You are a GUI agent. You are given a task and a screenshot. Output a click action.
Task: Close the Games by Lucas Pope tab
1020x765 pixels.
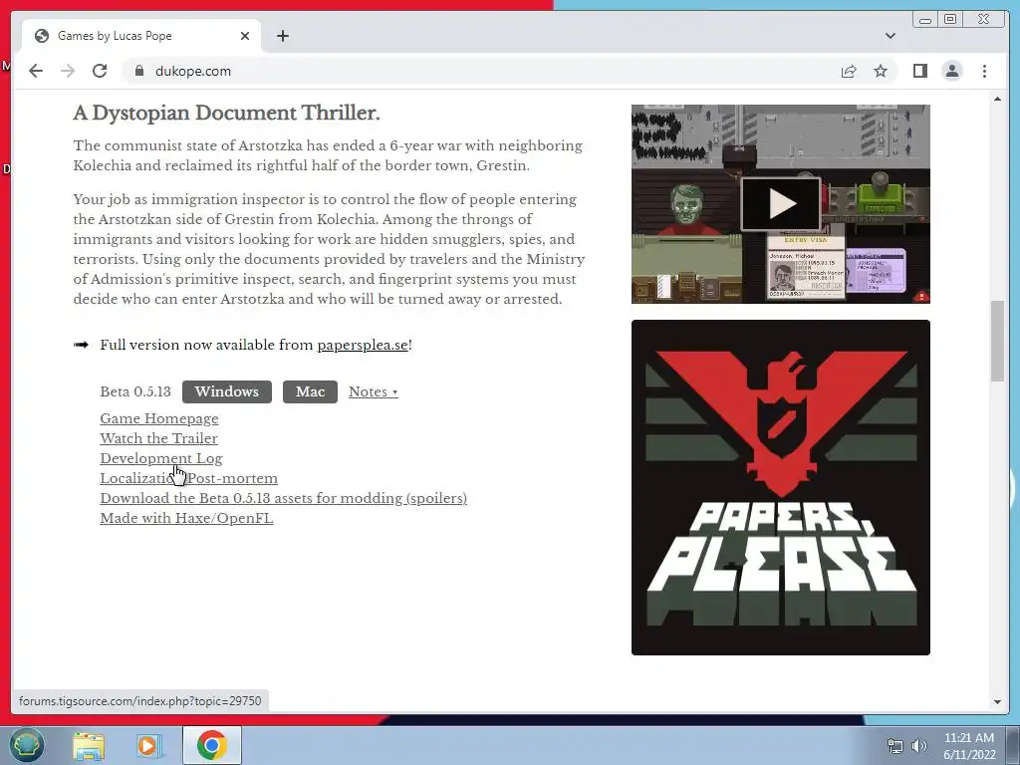[245, 36]
